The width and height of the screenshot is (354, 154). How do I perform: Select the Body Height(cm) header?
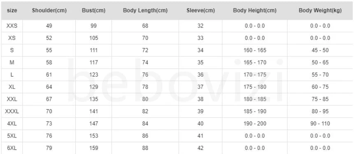click(x=255, y=10)
